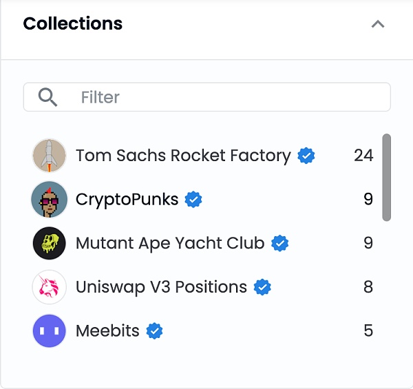Viewport: 413px width, 389px height.
Task: Collapse the Collections panel with chevron
Action: (377, 24)
